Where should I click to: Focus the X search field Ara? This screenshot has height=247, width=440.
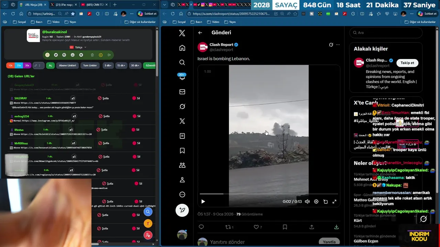(386, 33)
